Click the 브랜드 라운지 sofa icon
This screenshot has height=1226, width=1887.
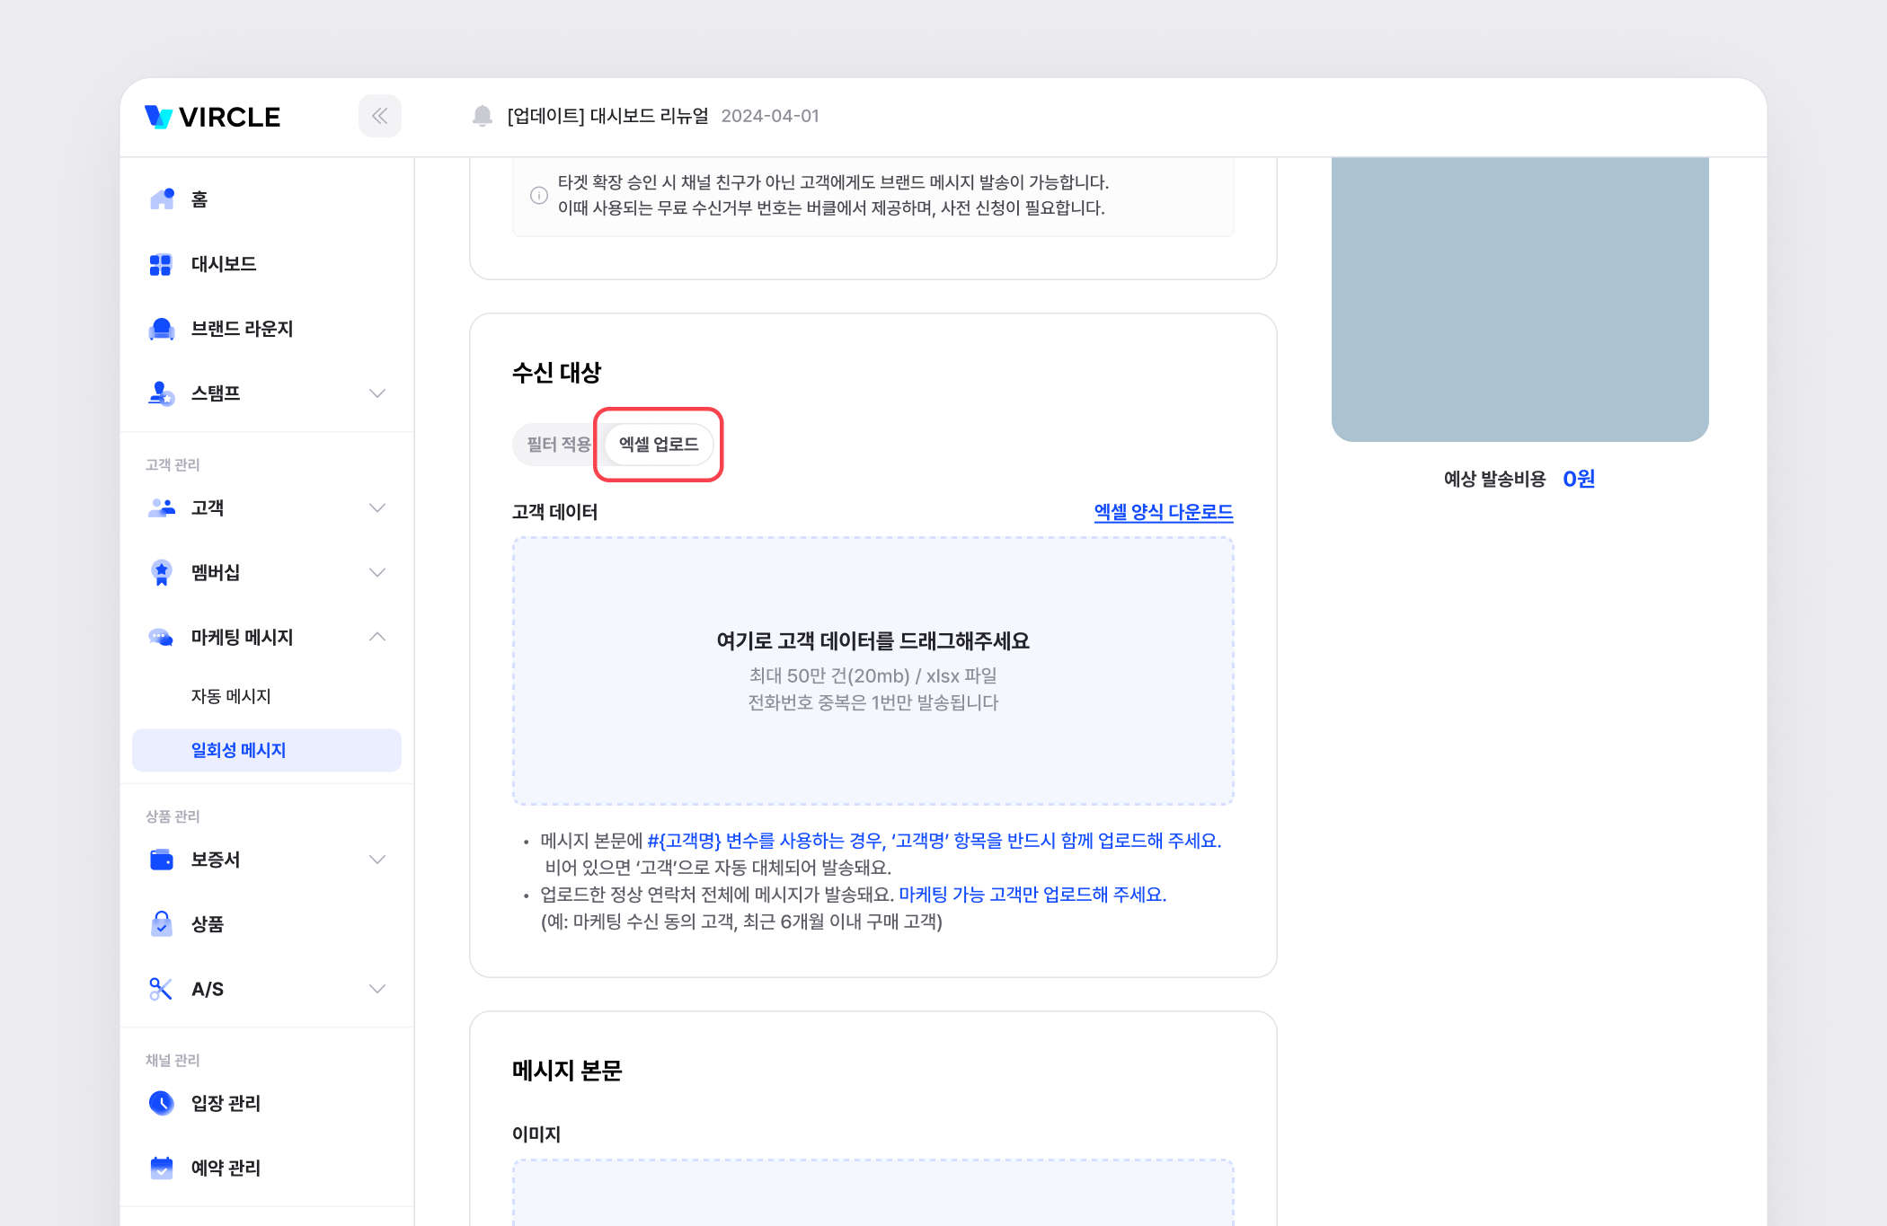162,329
